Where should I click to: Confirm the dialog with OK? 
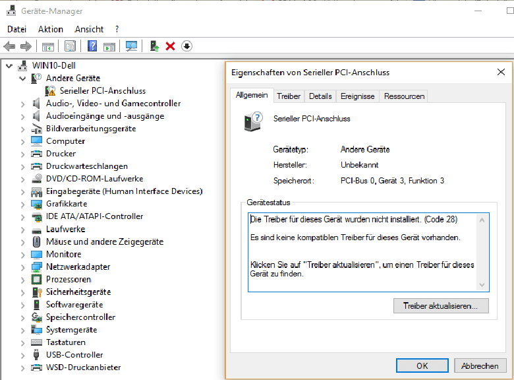point(422,365)
